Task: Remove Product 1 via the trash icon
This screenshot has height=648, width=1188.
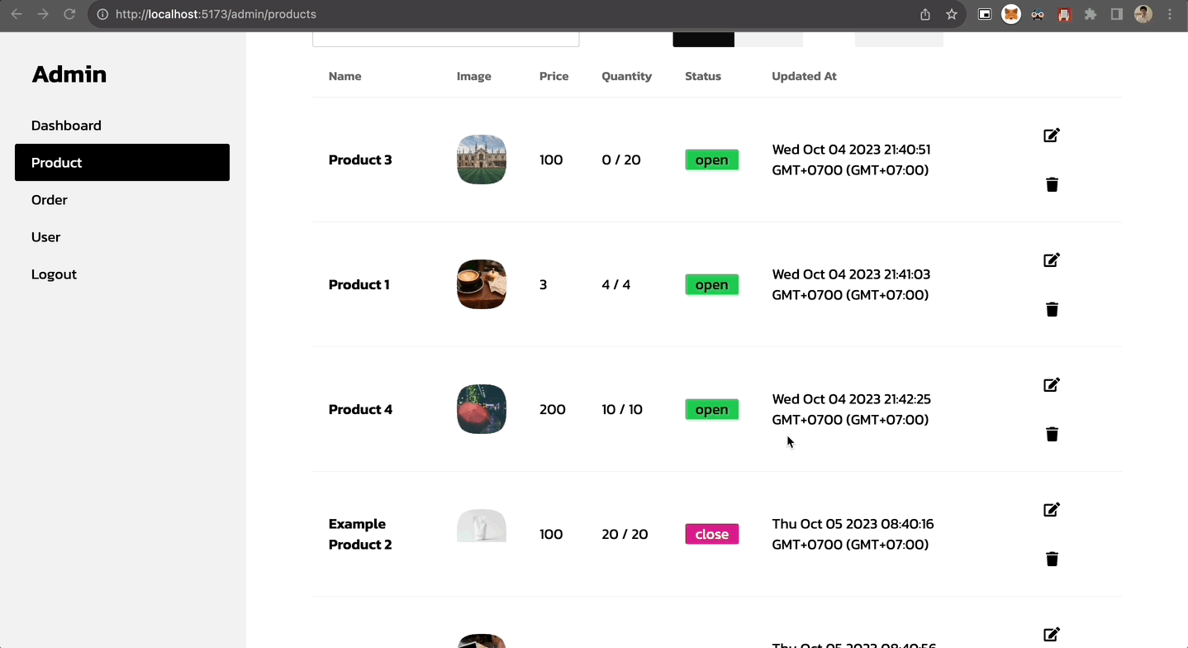Action: (x=1052, y=309)
